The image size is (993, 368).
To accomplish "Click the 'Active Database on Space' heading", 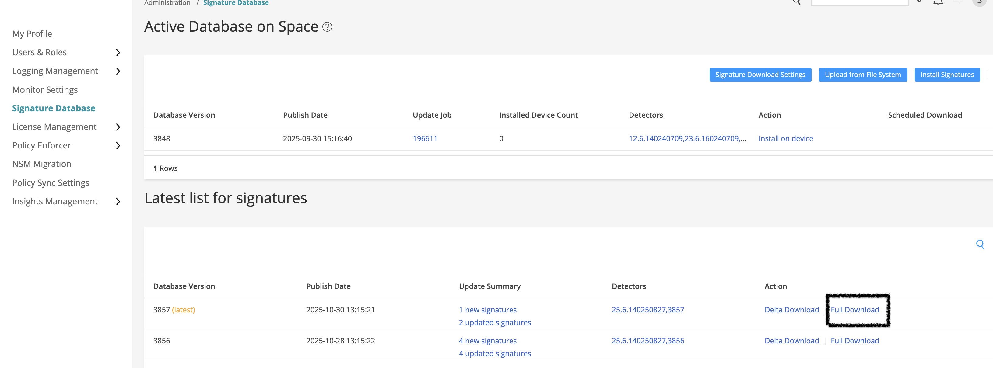I will (x=231, y=27).
